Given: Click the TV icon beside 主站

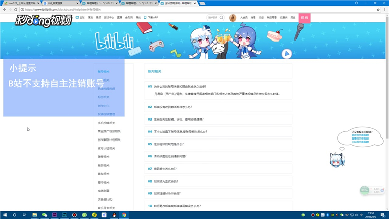Looking at the screenshot, I should [x=77, y=17].
